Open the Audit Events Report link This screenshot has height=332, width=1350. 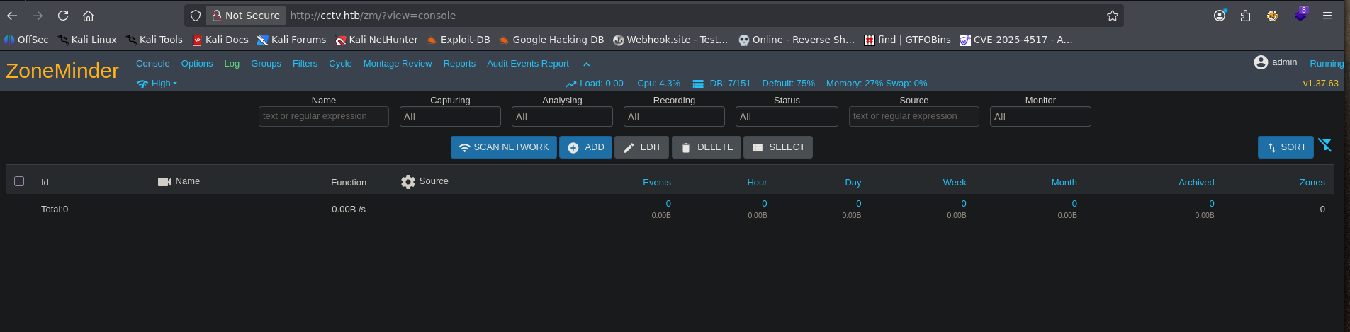528,64
